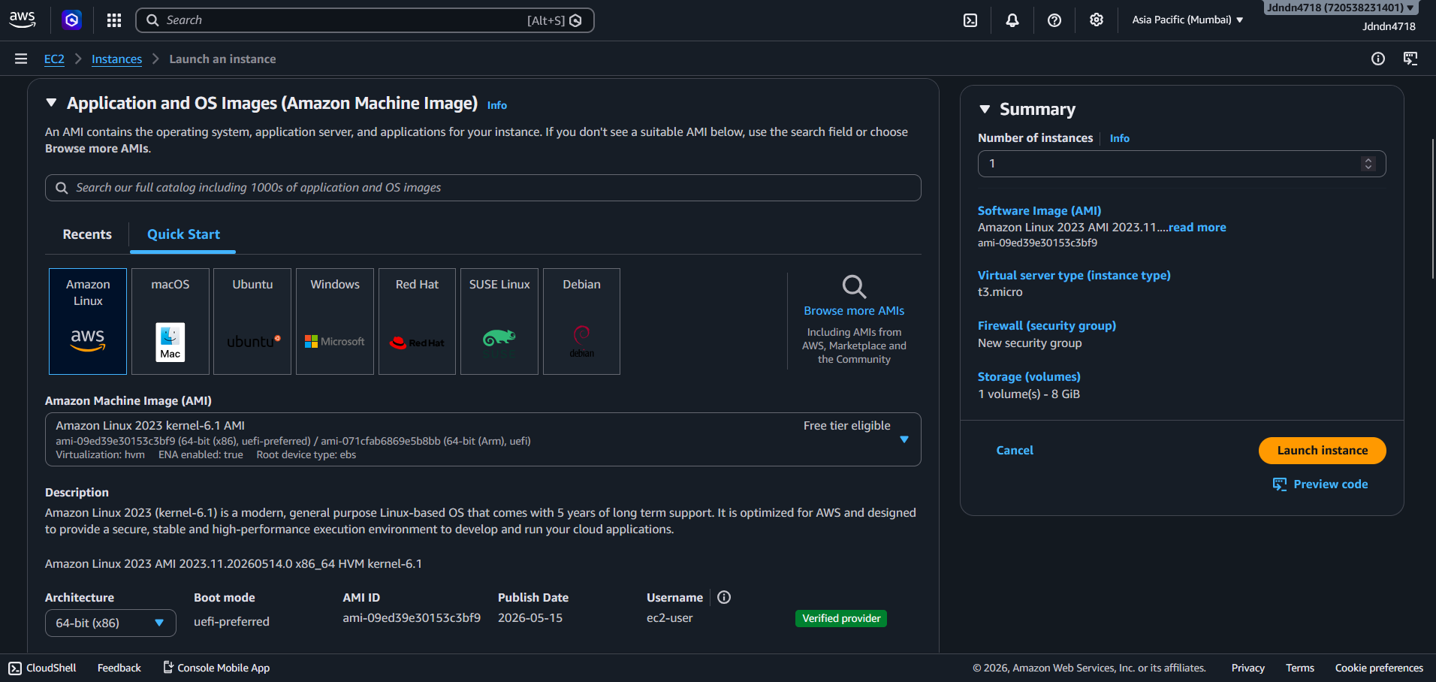1436x682 pixels.
Task: Collapse the Application and OS Images section
Action: tap(51, 103)
